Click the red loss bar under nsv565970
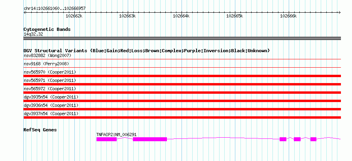The height and width of the screenshot is (161, 352). [182, 76]
